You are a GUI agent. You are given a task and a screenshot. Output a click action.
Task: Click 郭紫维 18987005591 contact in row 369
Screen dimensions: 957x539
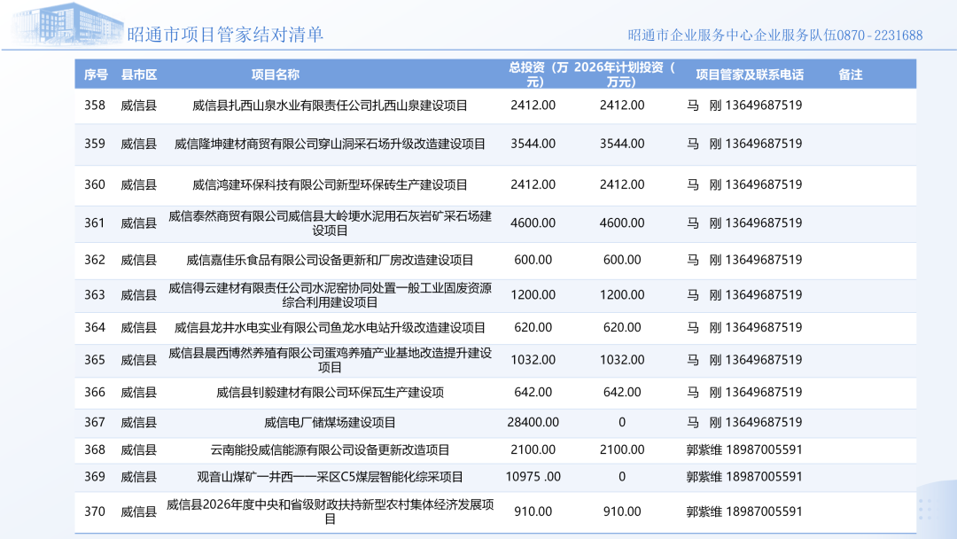pyautogui.click(x=744, y=477)
